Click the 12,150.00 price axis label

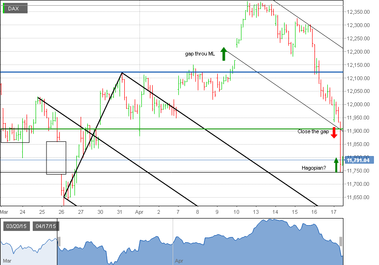(x=358, y=65)
